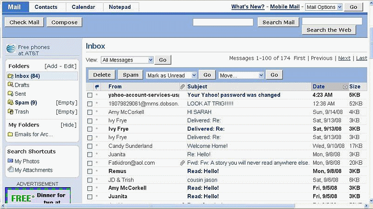Image resolution: width=373 pixels, height=209 pixels.
Task: Click the attachment column paperclip header icon
Action: [x=182, y=87]
